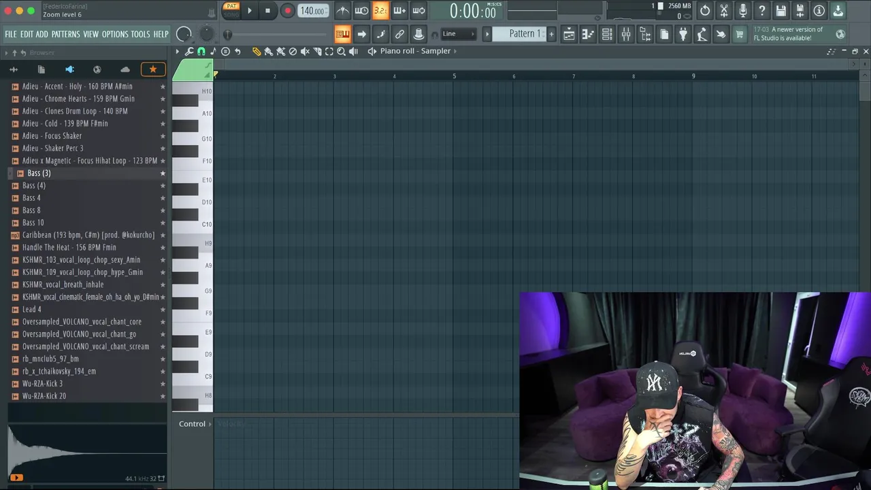
Task: Click the Undo history icon in top toolbar
Action: [705, 10]
